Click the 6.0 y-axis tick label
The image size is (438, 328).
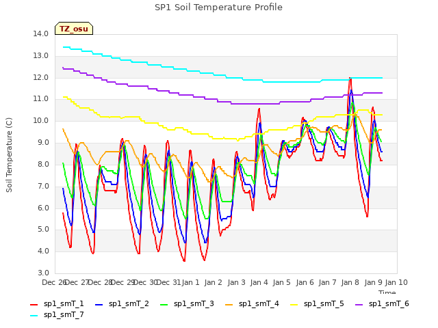click(x=43, y=208)
